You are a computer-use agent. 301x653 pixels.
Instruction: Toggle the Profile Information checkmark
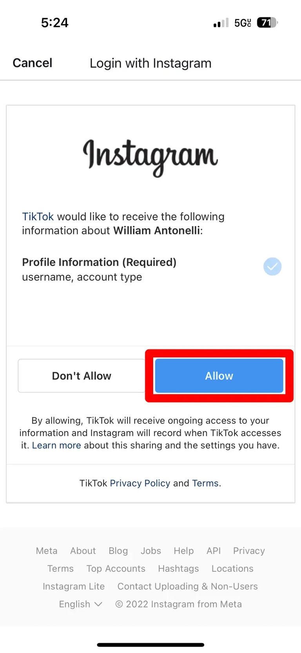click(x=272, y=266)
